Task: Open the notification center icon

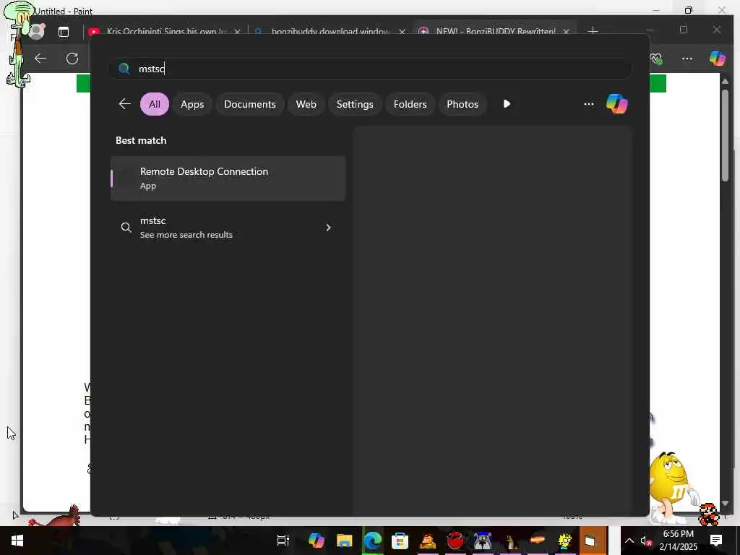Action: (716, 541)
